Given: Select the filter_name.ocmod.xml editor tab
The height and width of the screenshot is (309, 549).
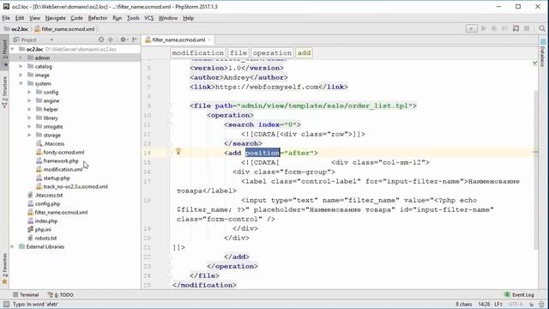Looking at the screenshot, I should tap(178, 39).
